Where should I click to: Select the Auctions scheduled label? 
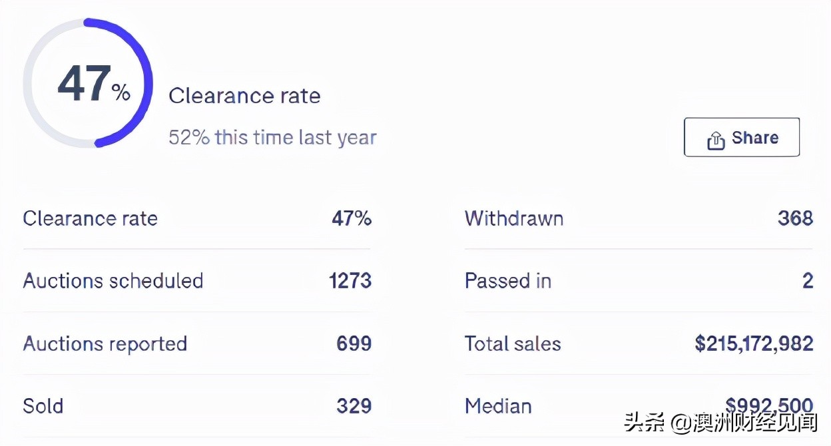(113, 281)
